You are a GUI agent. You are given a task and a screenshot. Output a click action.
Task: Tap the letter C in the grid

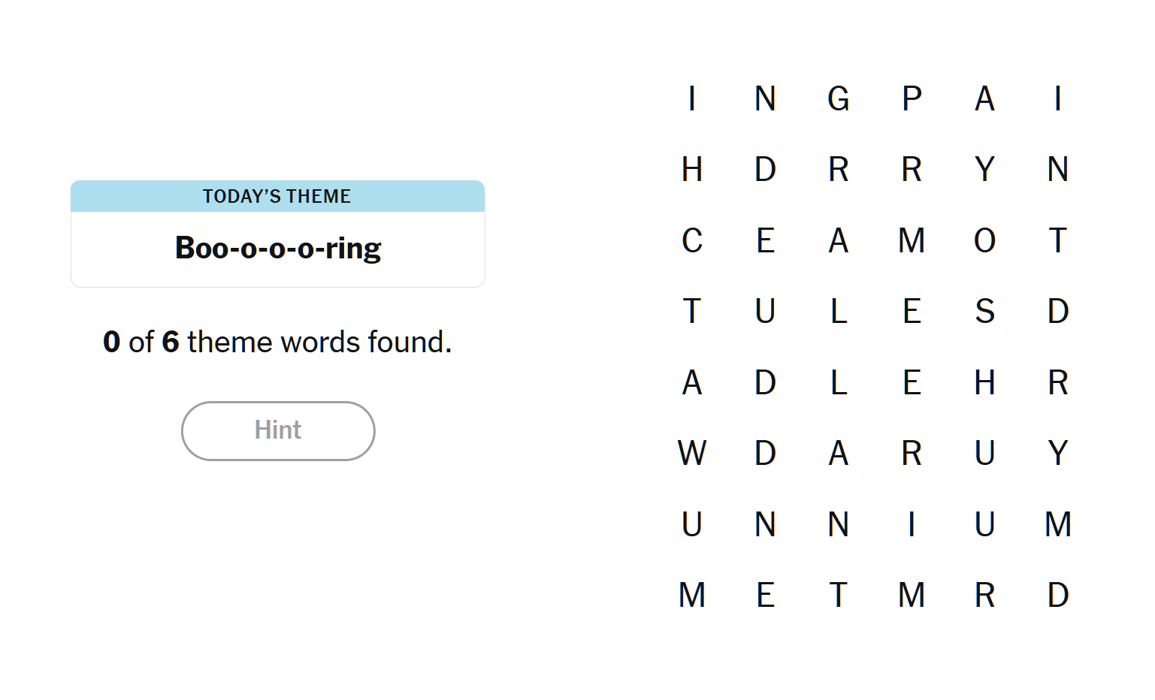point(691,240)
